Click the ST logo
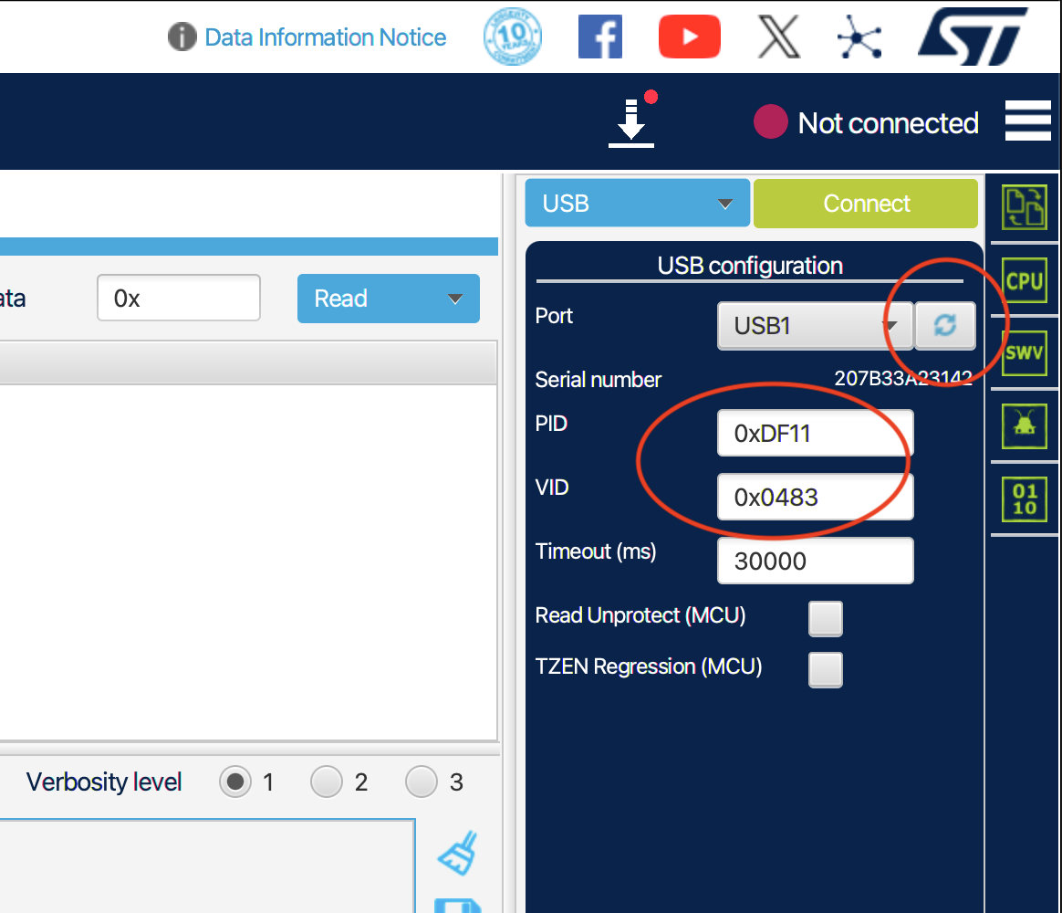1062x913 pixels. pyautogui.click(x=973, y=37)
